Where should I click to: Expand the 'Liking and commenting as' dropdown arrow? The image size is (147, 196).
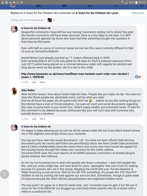pos(54,20)
